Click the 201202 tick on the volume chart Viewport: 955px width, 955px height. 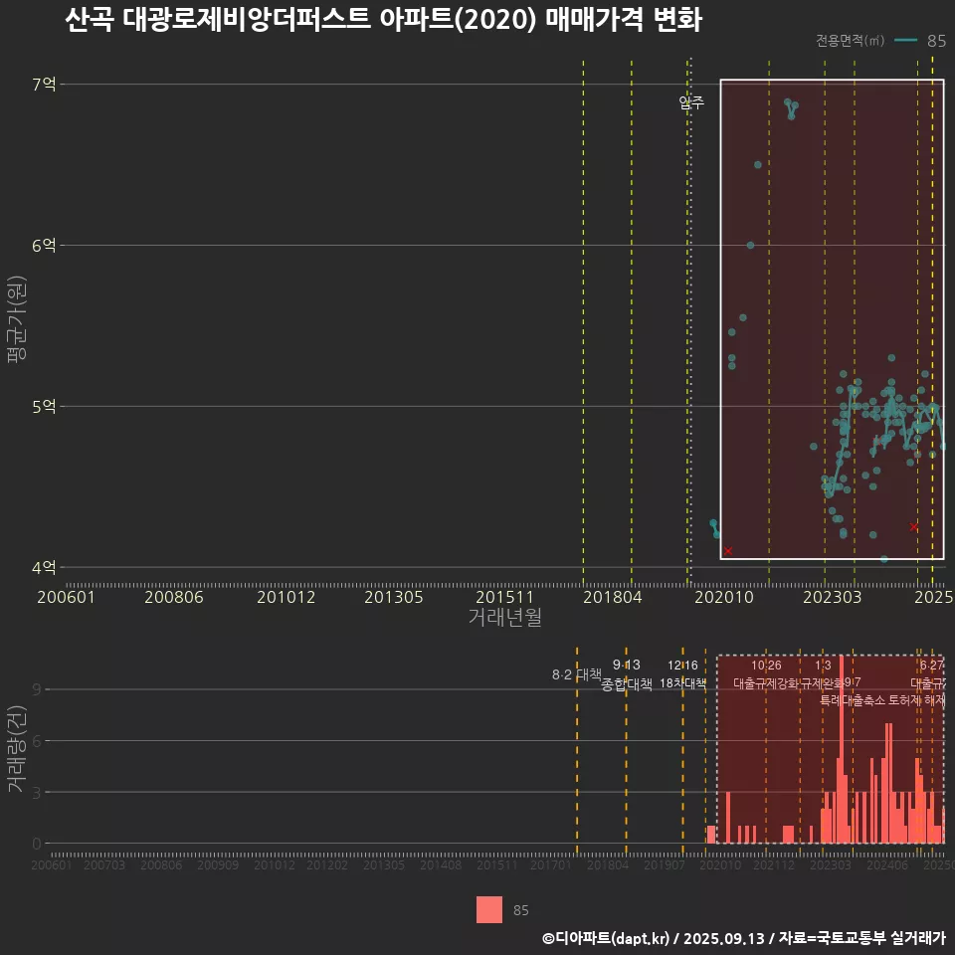click(327, 864)
